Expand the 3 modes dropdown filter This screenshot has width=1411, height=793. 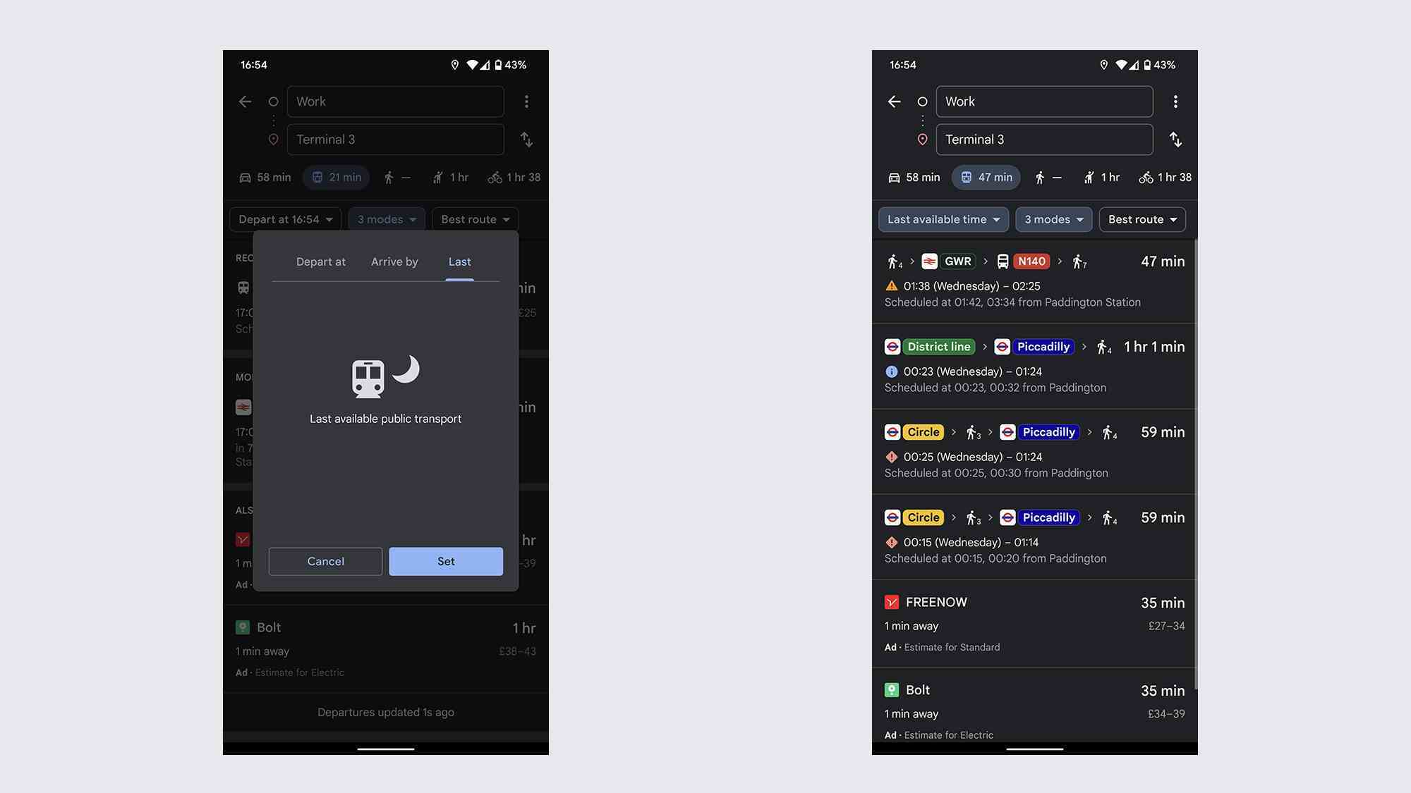click(x=1053, y=220)
